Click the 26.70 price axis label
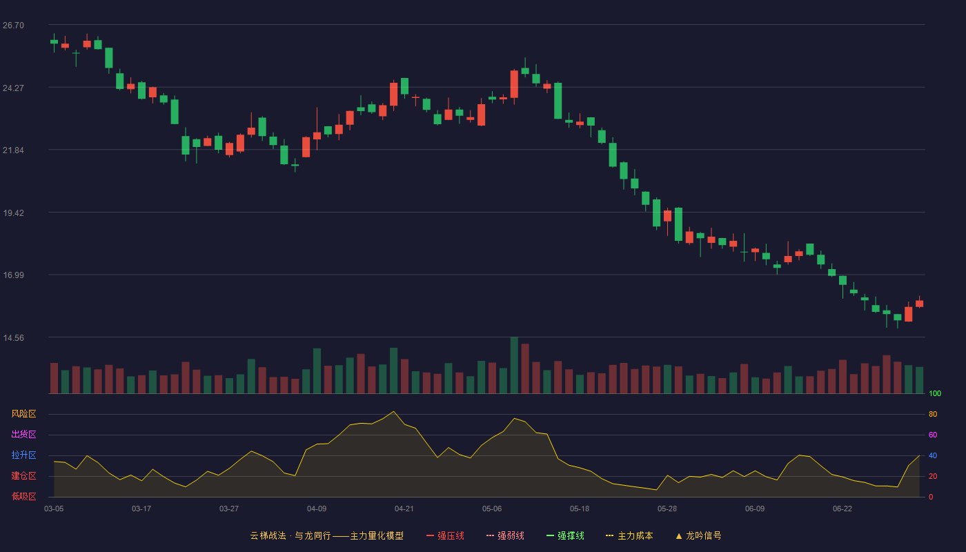This screenshot has height=552, width=966. tap(13, 26)
